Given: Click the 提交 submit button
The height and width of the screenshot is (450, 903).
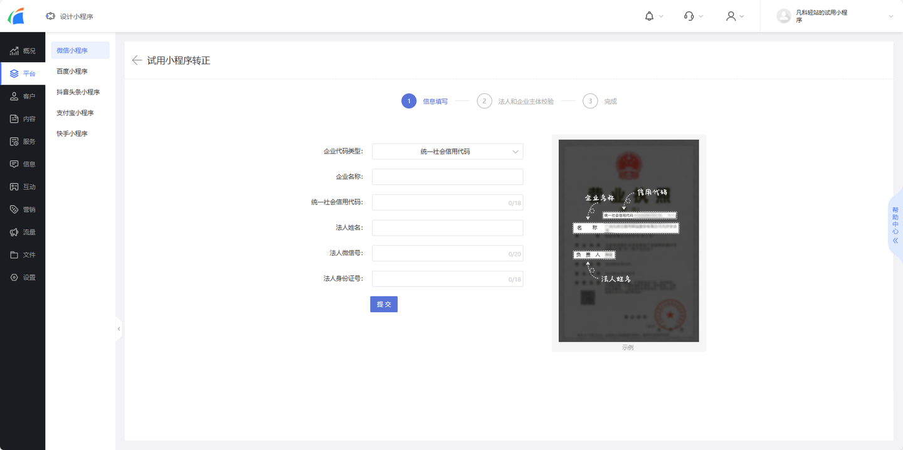Looking at the screenshot, I should 383,304.
